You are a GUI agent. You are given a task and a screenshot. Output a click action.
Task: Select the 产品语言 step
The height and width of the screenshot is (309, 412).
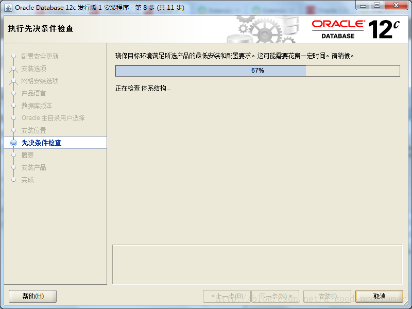click(33, 93)
